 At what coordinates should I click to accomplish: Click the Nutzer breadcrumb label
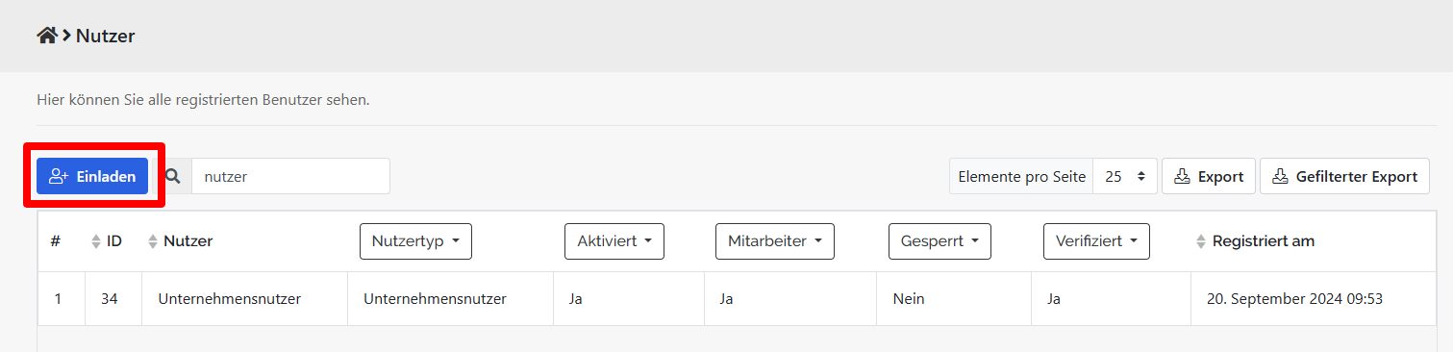click(106, 37)
